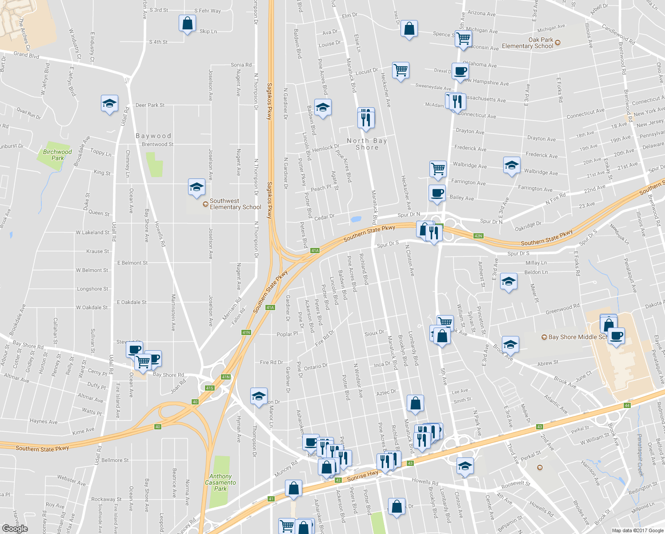Select the shopping bag marker by Muncey Rd
Image resolution: width=665 pixels, height=534 pixels.
(x=293, y=489)
